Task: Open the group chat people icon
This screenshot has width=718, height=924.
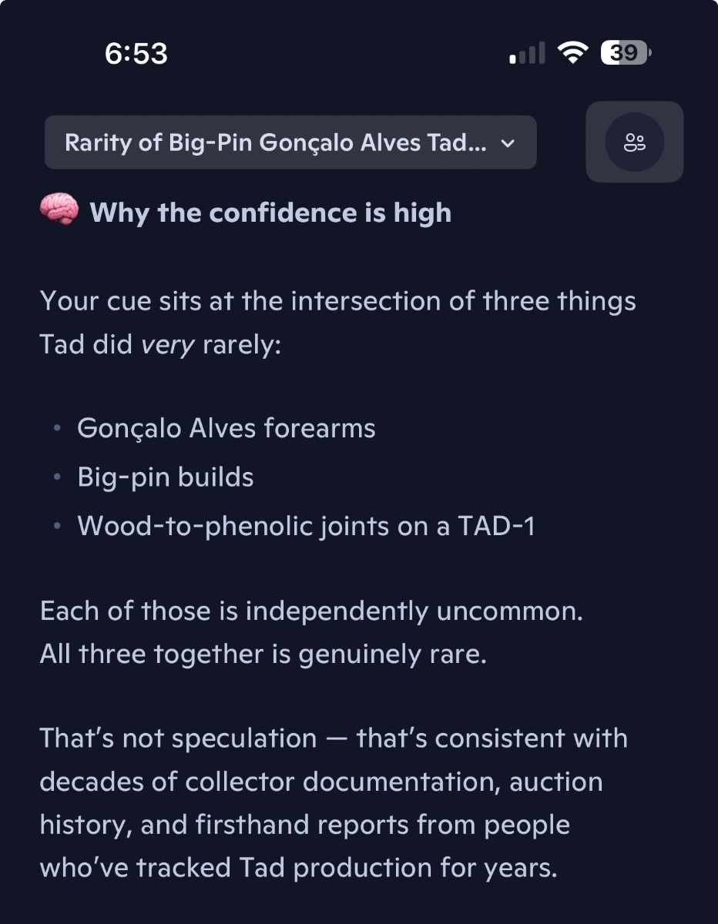Action: pos(634,142)
